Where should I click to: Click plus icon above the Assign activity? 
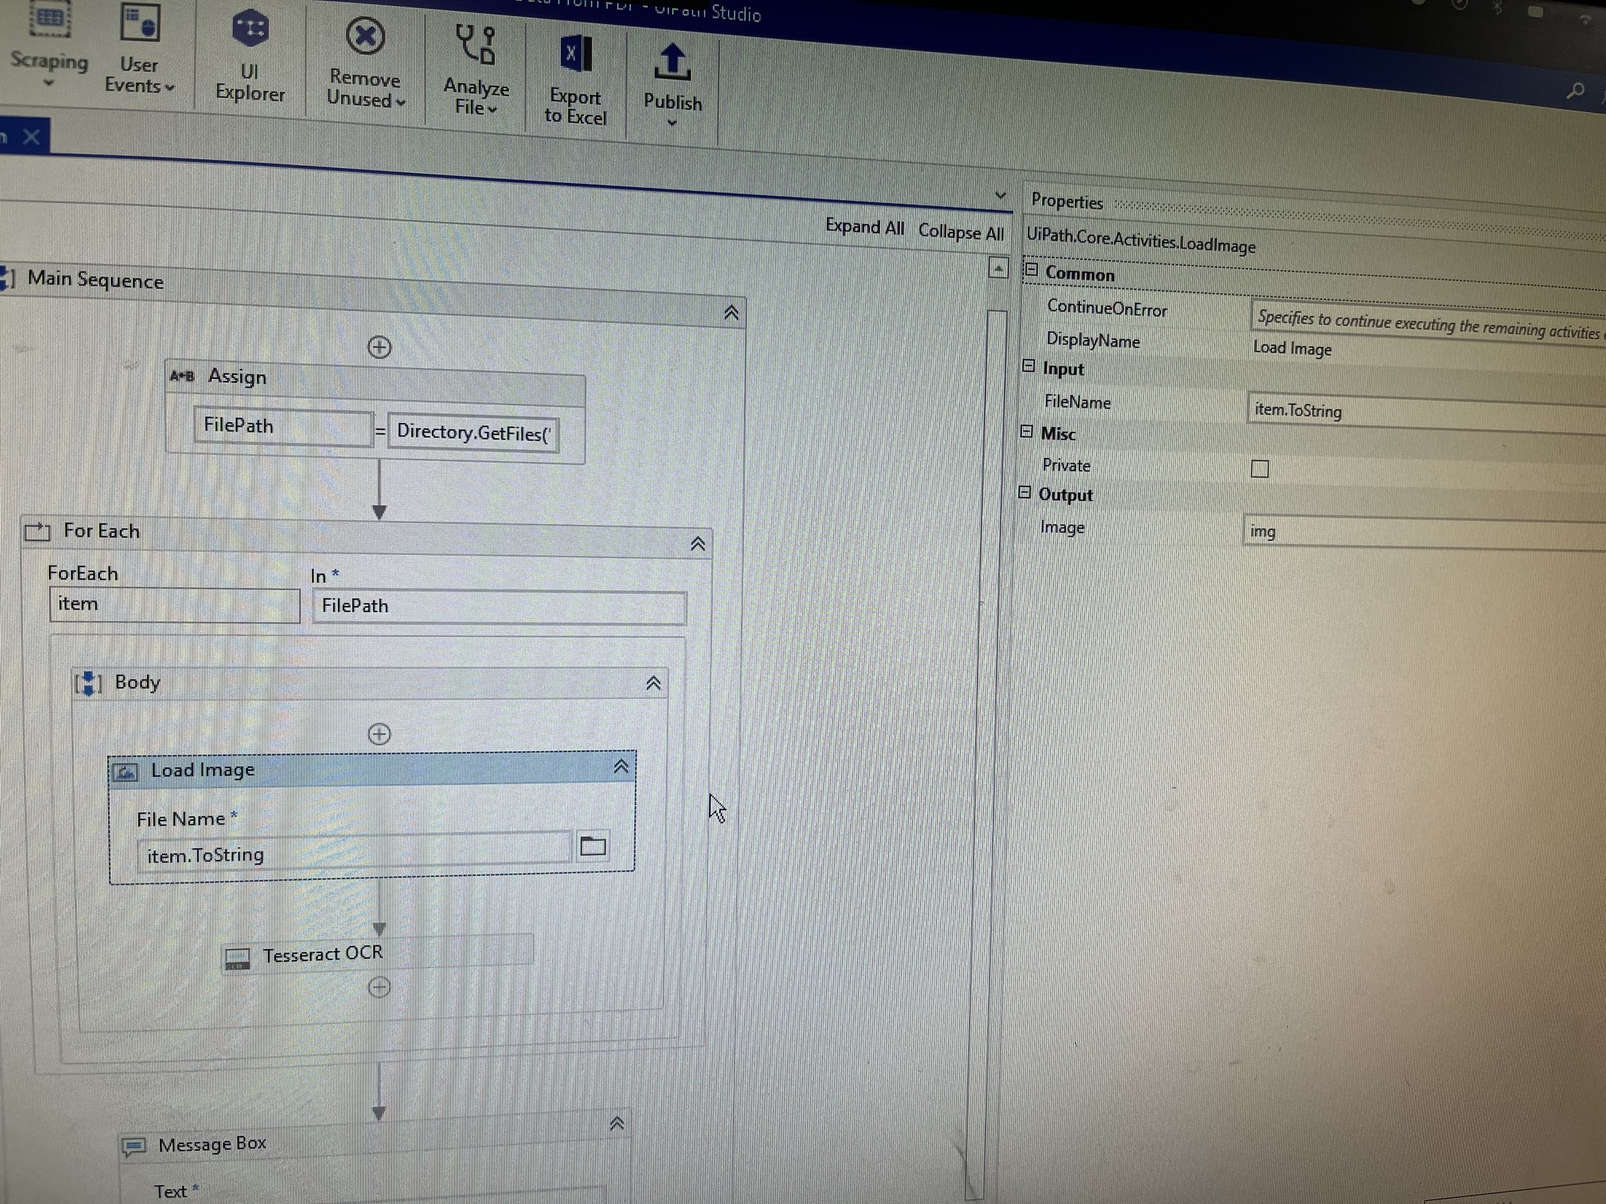pos(379,347)
